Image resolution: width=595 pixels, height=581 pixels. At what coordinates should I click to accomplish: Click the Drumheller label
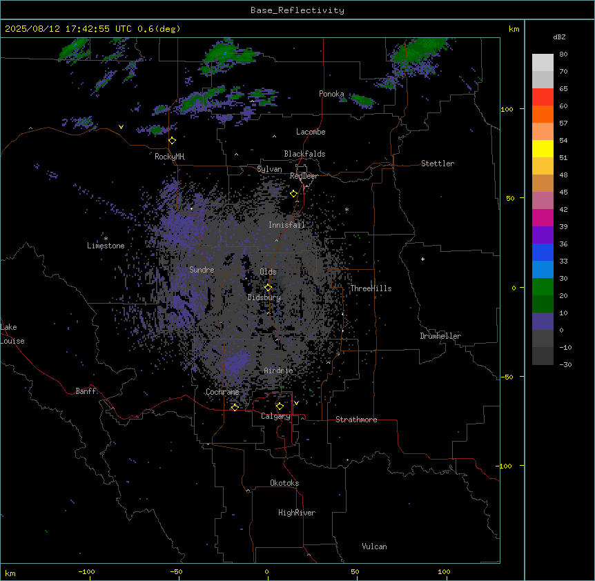click(440, 336)
